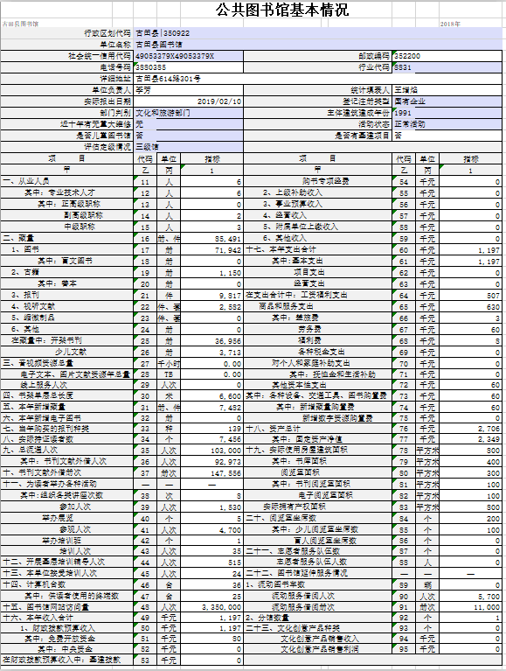The width and height of the screenshot is (506, 671).
Task: Select the 行业代码 cell showing 8831
Action: (447, 67)
